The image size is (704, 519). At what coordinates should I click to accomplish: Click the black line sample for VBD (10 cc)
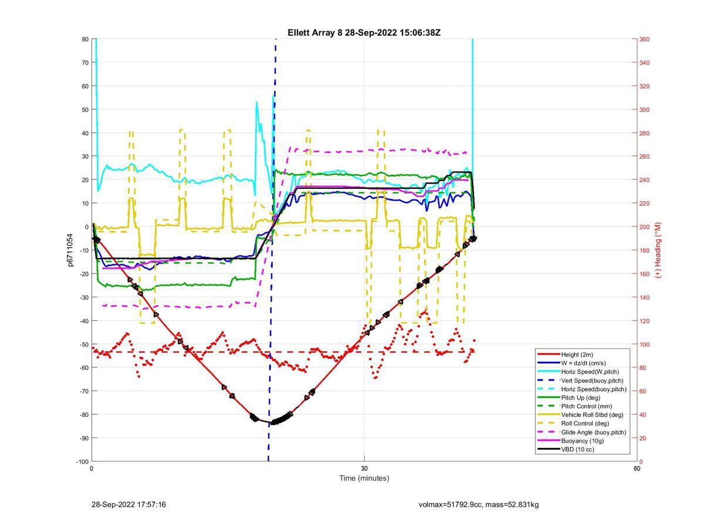(x=548, y=450)
